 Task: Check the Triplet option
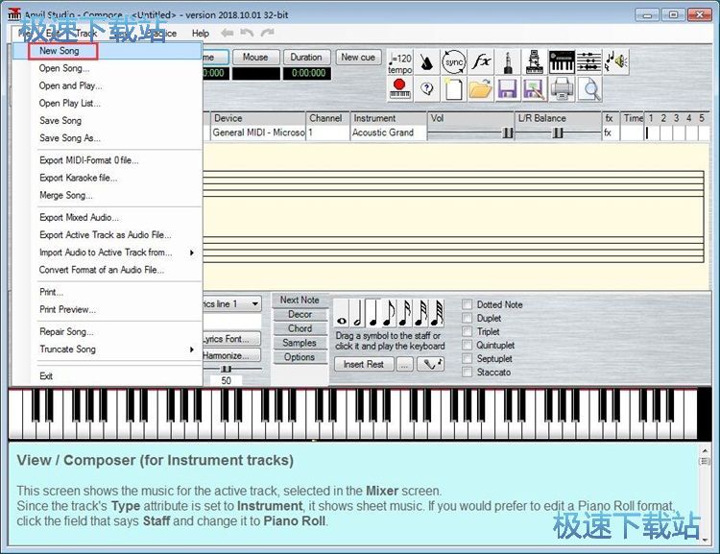468,331
